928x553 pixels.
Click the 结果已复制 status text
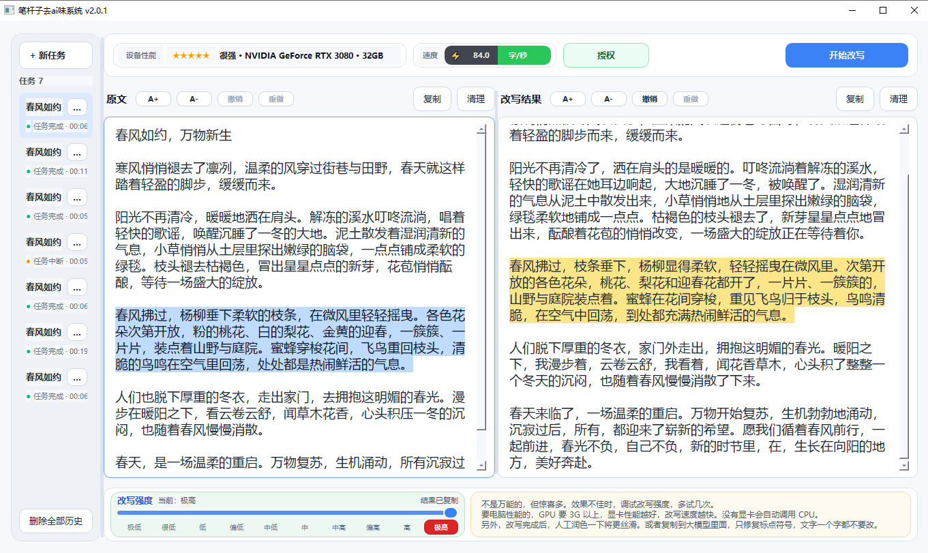coord(440,500)
